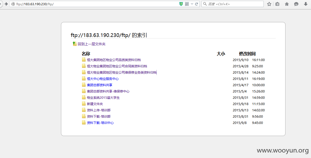Click folder icon beside 恒大集团地区物业公司品质类资料归档
Image resolution: width=311 pixels, height=158 pixels.
(84, 60)
